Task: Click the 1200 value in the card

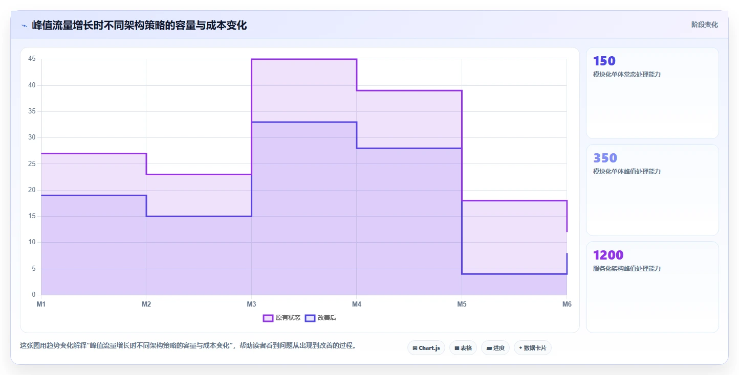Action: click(608, 255)
